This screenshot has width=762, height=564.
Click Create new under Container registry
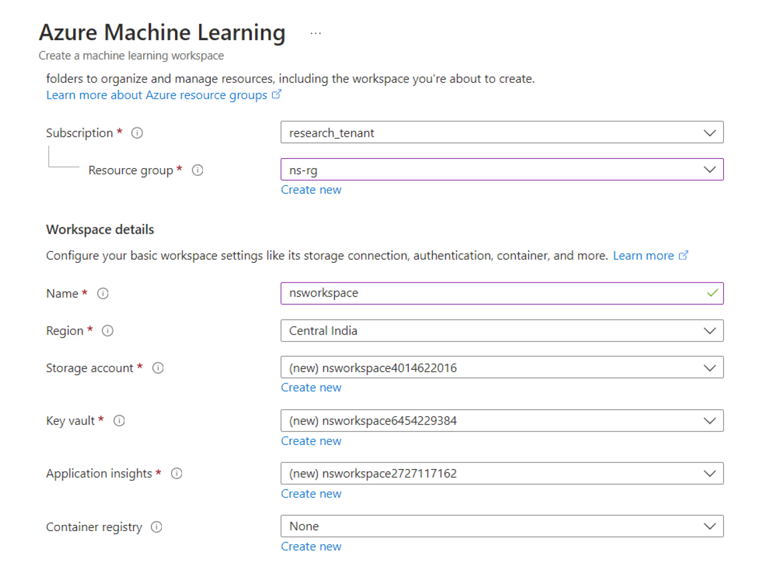click(x=311, y=547)
